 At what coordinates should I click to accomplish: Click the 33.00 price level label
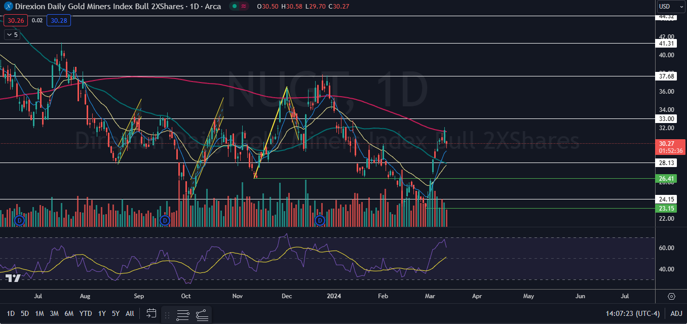pos(666,118)
